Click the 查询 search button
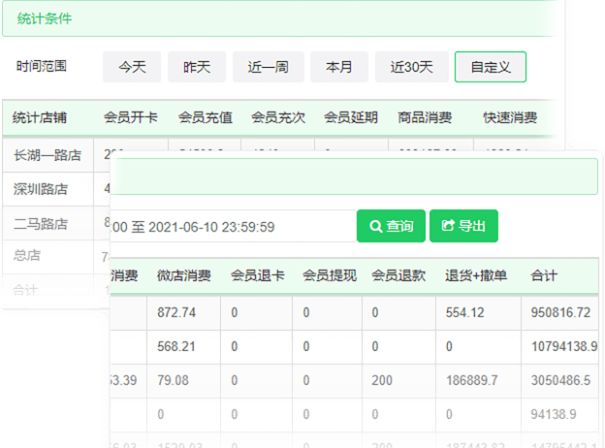 click(390, 226)
